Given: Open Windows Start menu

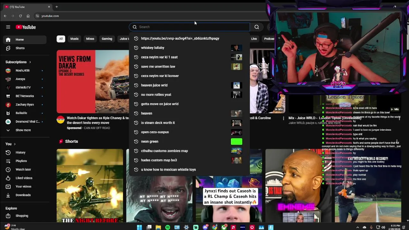Looking at the screenshot, I should tap(139, 227).
